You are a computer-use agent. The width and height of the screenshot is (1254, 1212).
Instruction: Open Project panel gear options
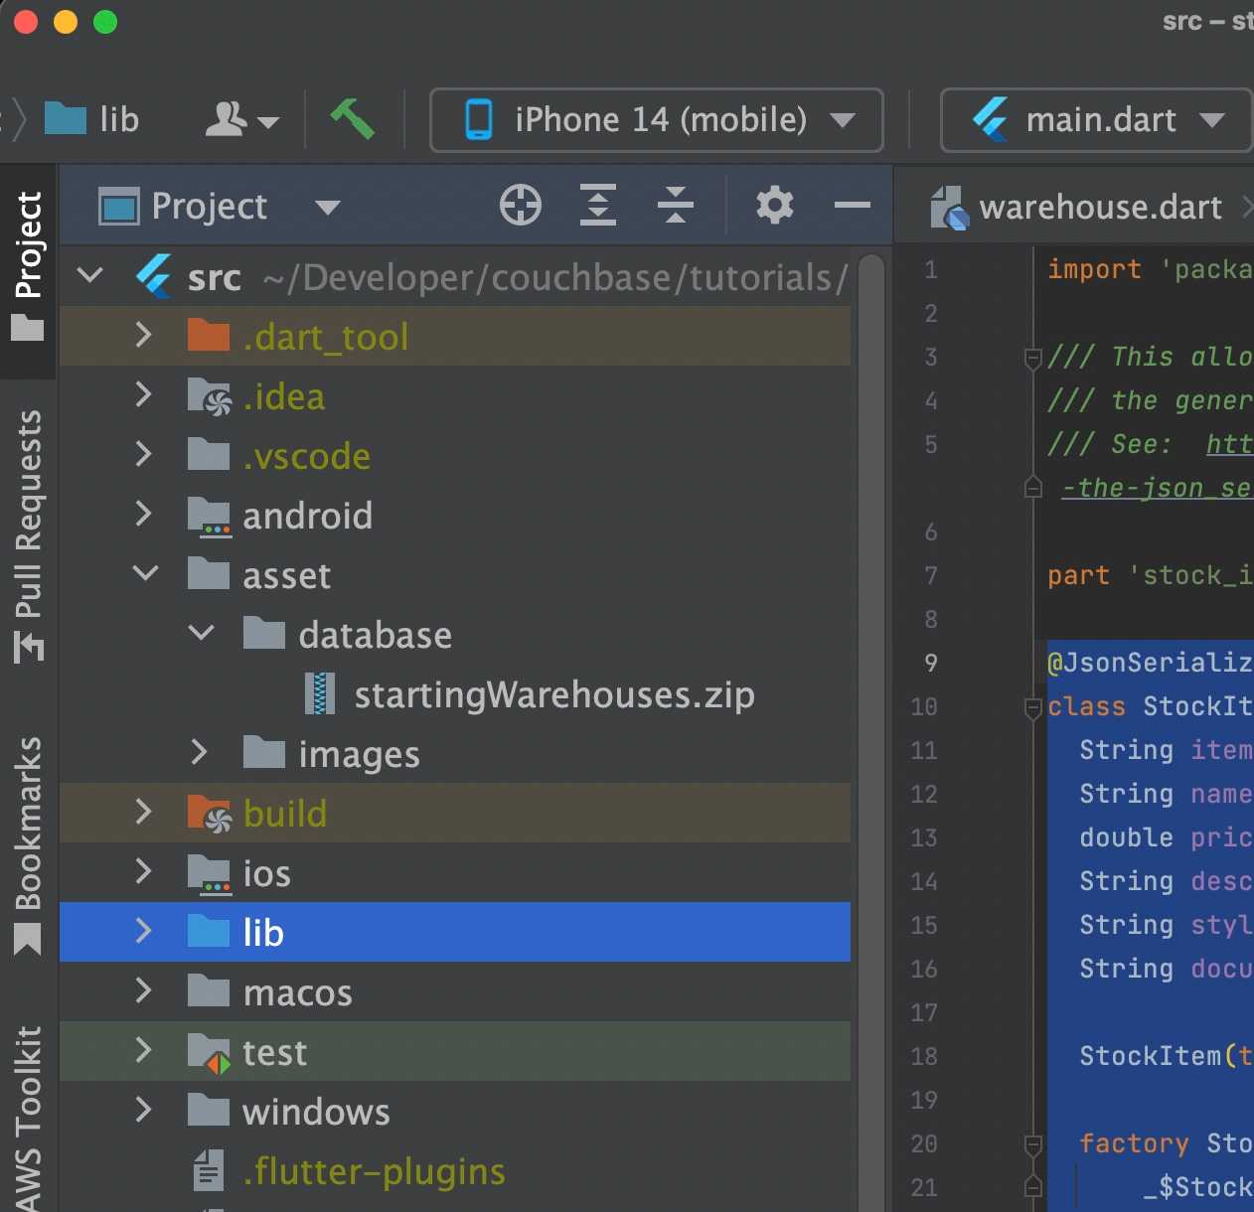[775, 206]
